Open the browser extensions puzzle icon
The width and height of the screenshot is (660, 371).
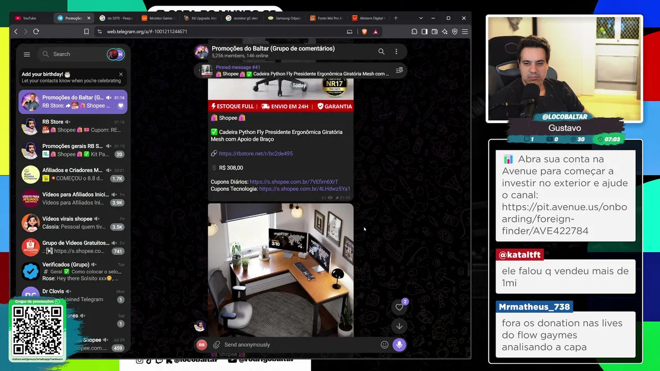click(x=415, y=31)
